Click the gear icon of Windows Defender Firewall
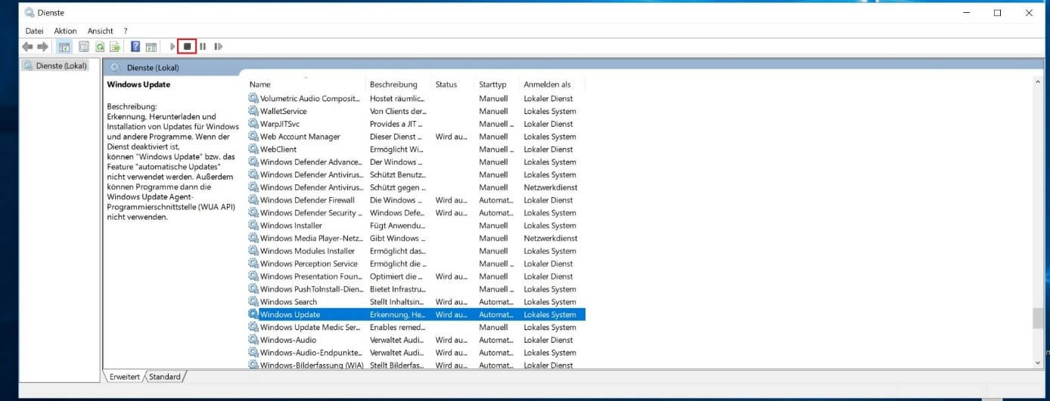This screenshot has width=1050, height=401. 253,200
